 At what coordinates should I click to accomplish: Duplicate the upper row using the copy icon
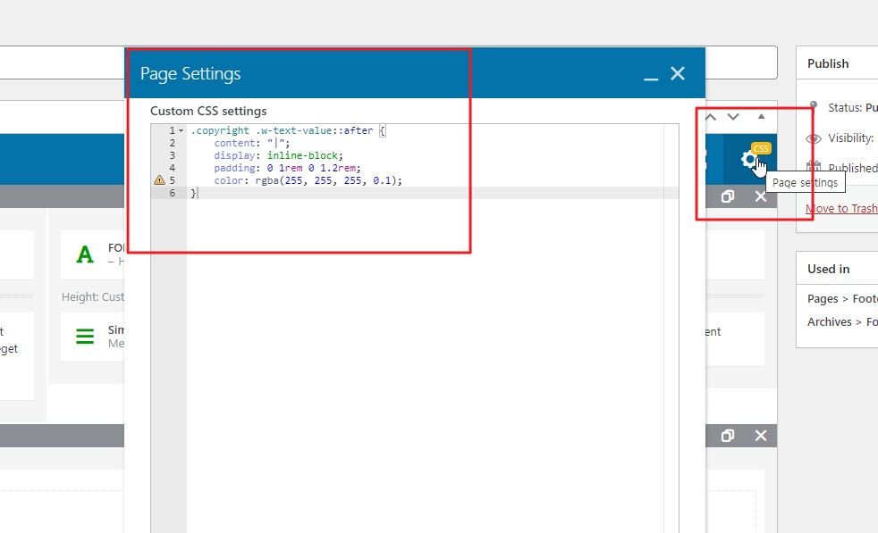pyautogui.click(x=728, y=196)
